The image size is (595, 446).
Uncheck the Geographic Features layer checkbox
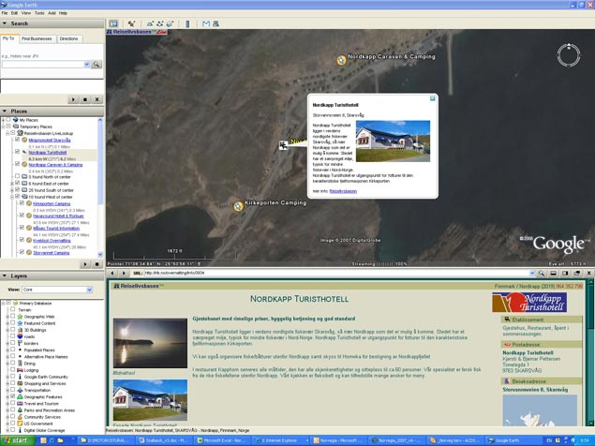pos(12,396)
